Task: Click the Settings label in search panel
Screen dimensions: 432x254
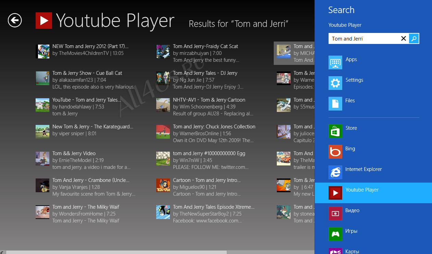Action: coord(354,80)
